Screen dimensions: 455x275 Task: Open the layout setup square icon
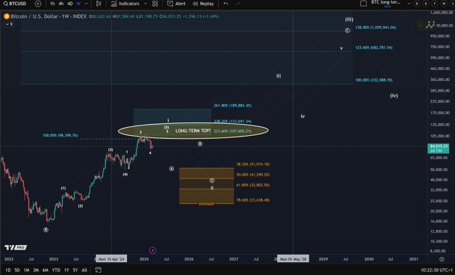pos(363,4)
